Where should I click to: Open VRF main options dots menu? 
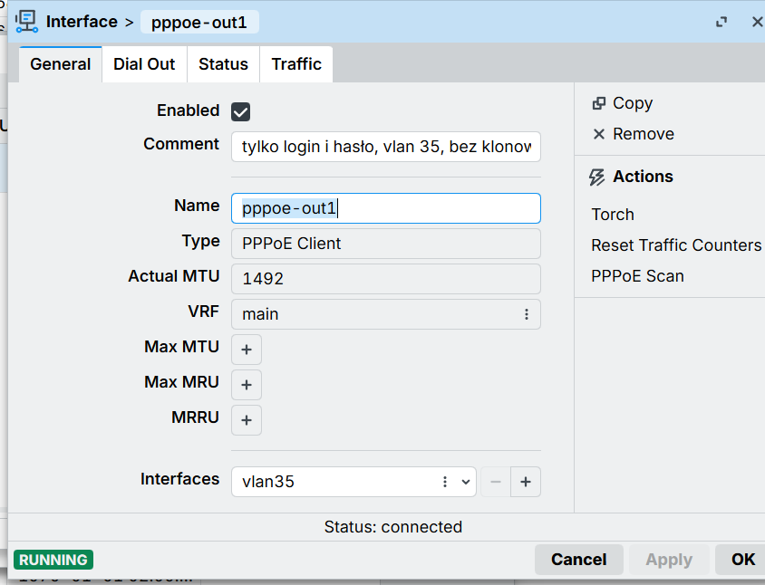527,314
